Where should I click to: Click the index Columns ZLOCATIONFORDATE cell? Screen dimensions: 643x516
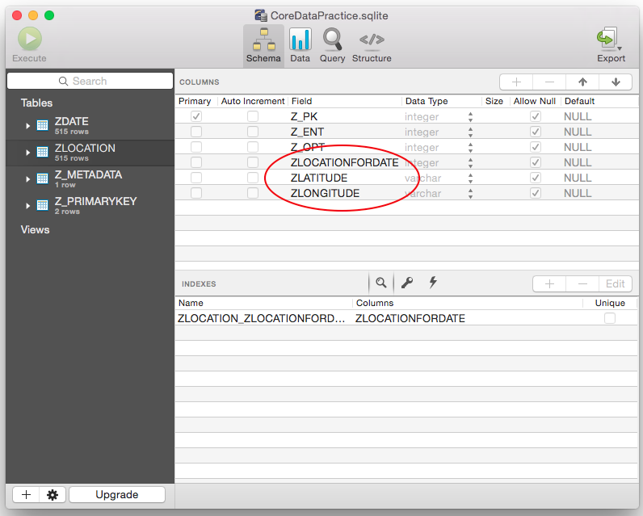pyautogui.click(x=410, y=318)
